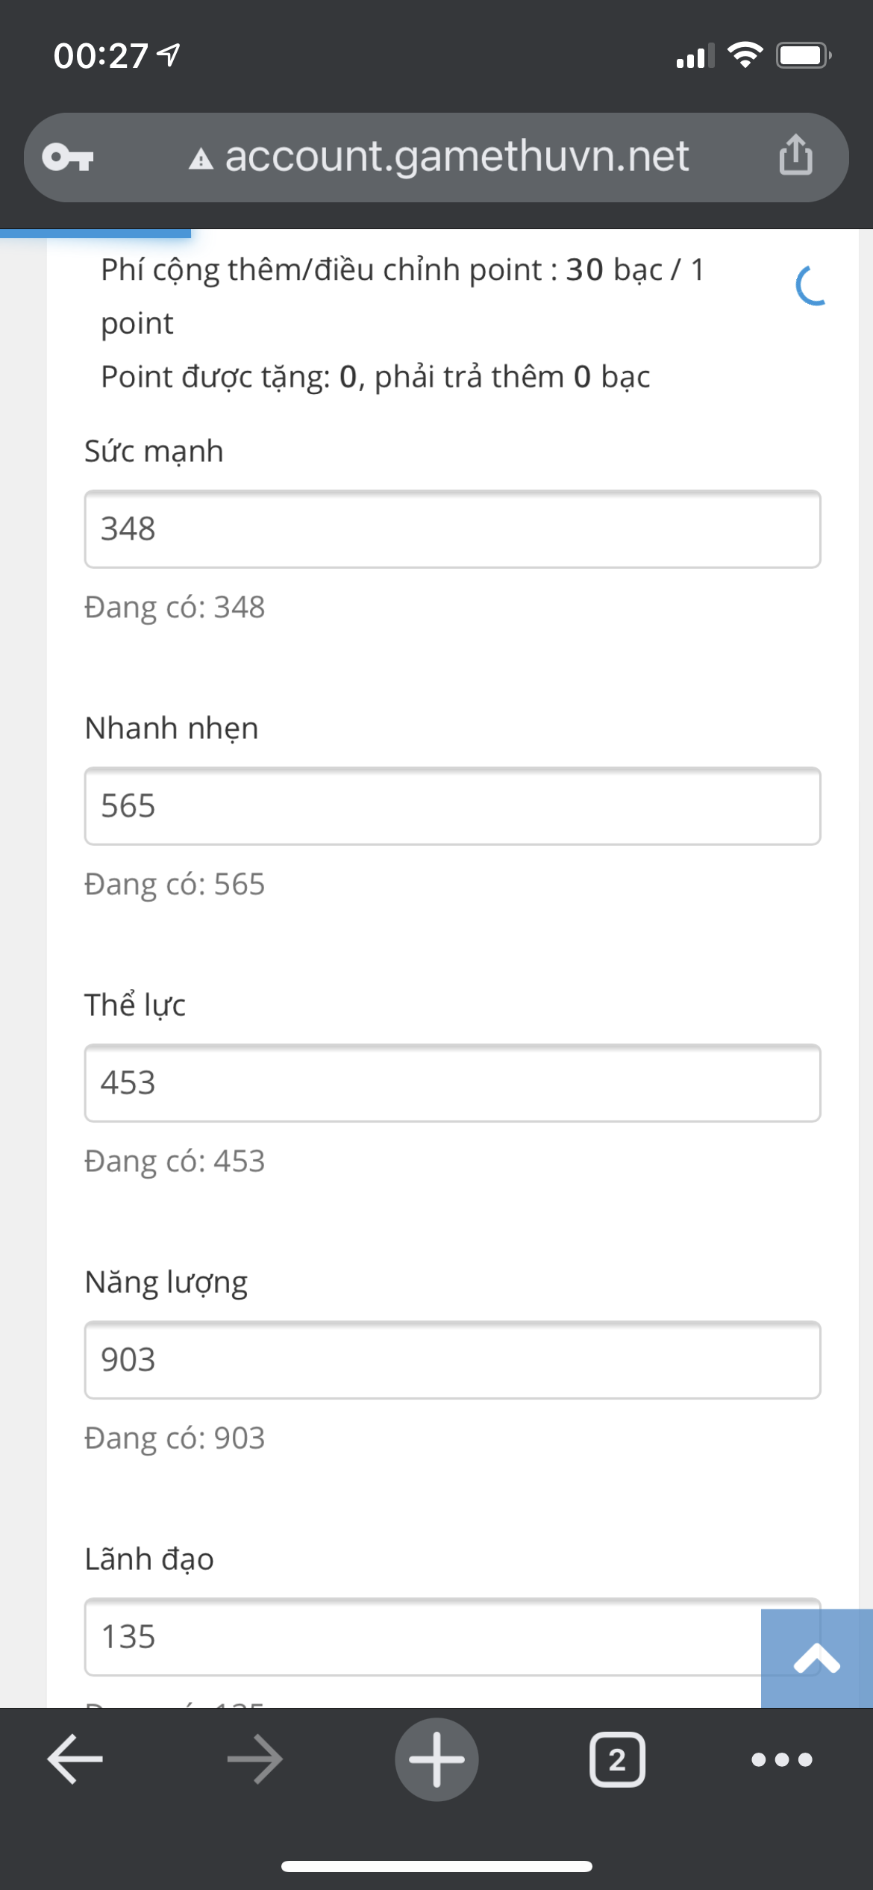Tap the Wi-Fi status icon
This screenshot has height=1890, width=873.
click(x=745, y=55)
